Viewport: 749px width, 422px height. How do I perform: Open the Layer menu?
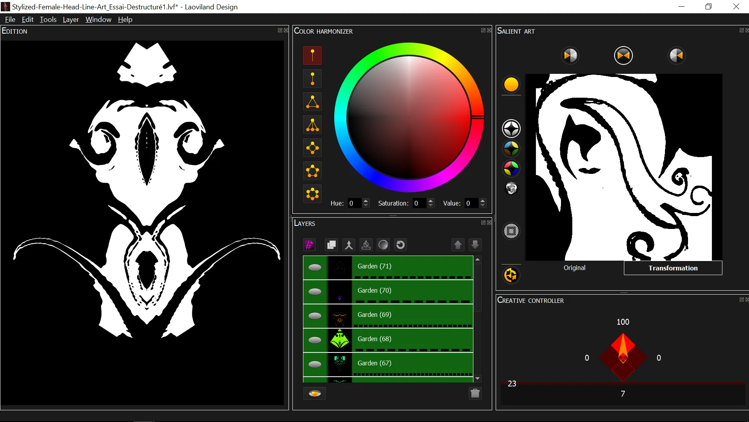[71, 20]
